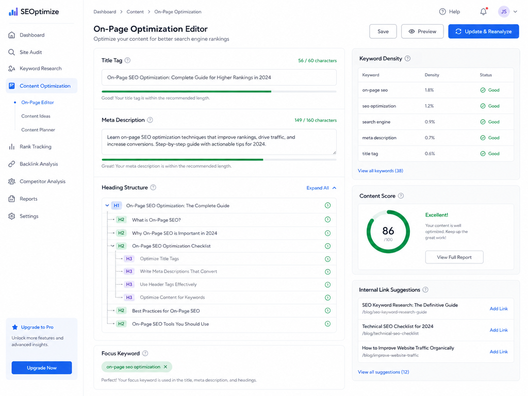Go to Rank Tracking
Image resolution: width=528 pixels, height=396 pixels.
tap(41, 147)
